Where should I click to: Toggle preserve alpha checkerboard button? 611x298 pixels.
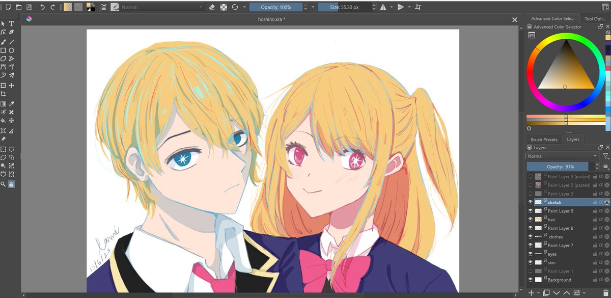point(224,7)
